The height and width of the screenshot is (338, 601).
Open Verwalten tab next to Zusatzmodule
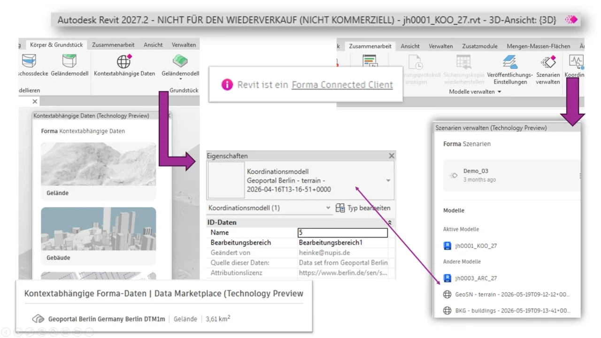click(441, 46)
